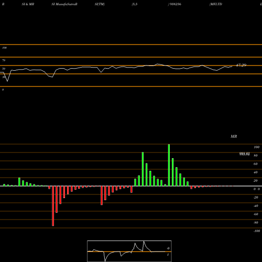The image size is (262, 262).
Task: Click the 20 label on histogram axis
Action: coord(256,181)
